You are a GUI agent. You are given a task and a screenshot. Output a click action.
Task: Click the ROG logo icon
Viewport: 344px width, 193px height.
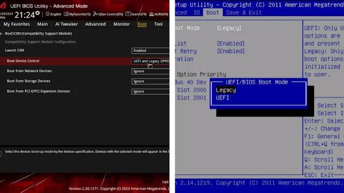[3, 5]
